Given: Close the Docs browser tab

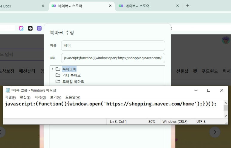Looking at the screenshot, I should tap(43, 6).
